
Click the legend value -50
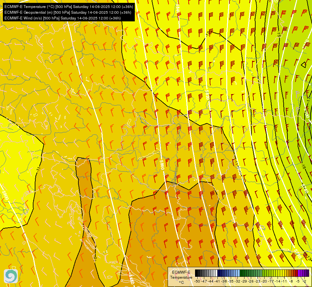197,281
